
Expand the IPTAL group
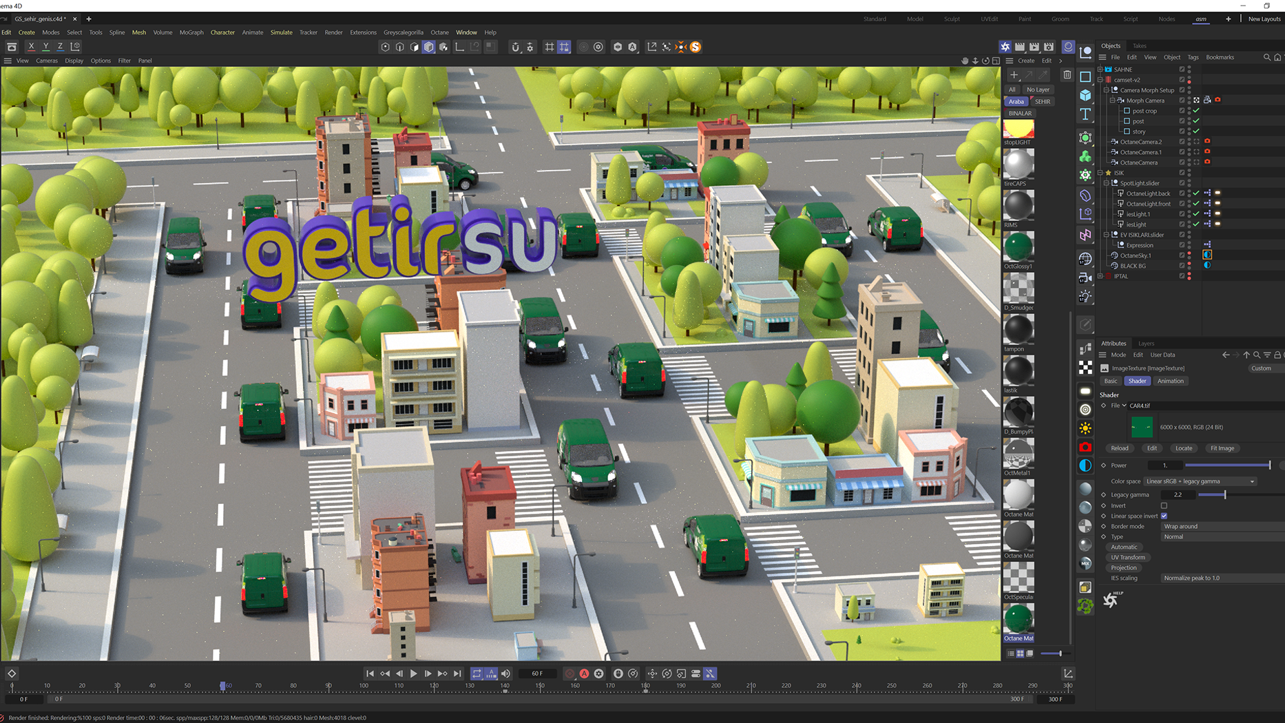click(1100, 276)
